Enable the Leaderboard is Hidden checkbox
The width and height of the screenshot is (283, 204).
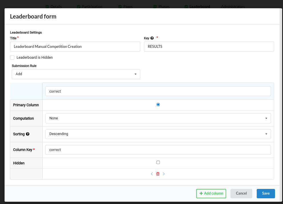click(12, 57)
